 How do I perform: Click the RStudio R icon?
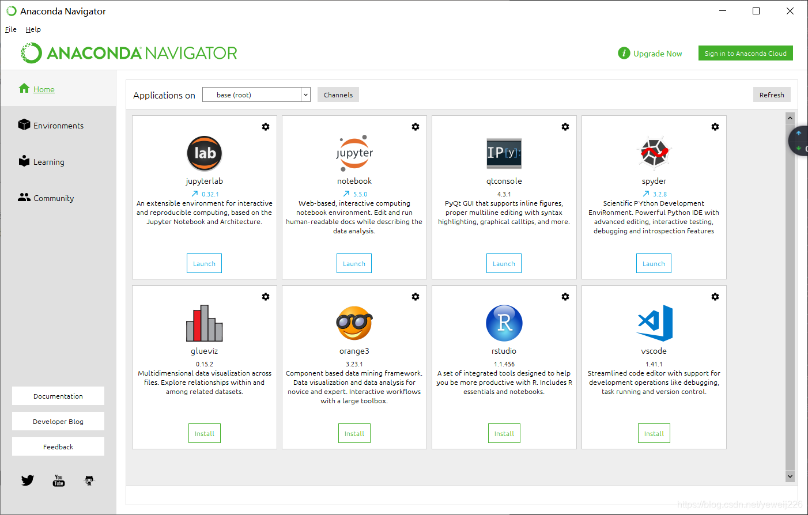[504, 323]
